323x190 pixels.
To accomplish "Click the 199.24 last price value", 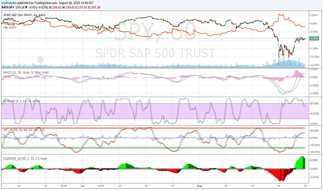I will click(x=20, y=7).
